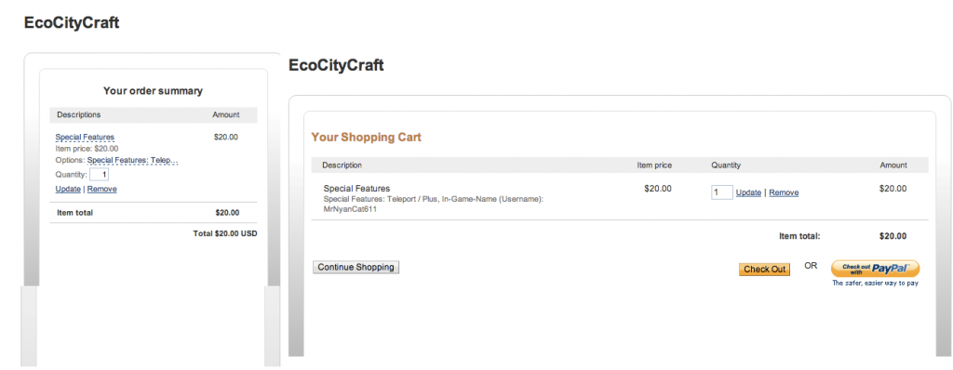Click the Your order summary heading
953x370 pixels.
(154, 91)
